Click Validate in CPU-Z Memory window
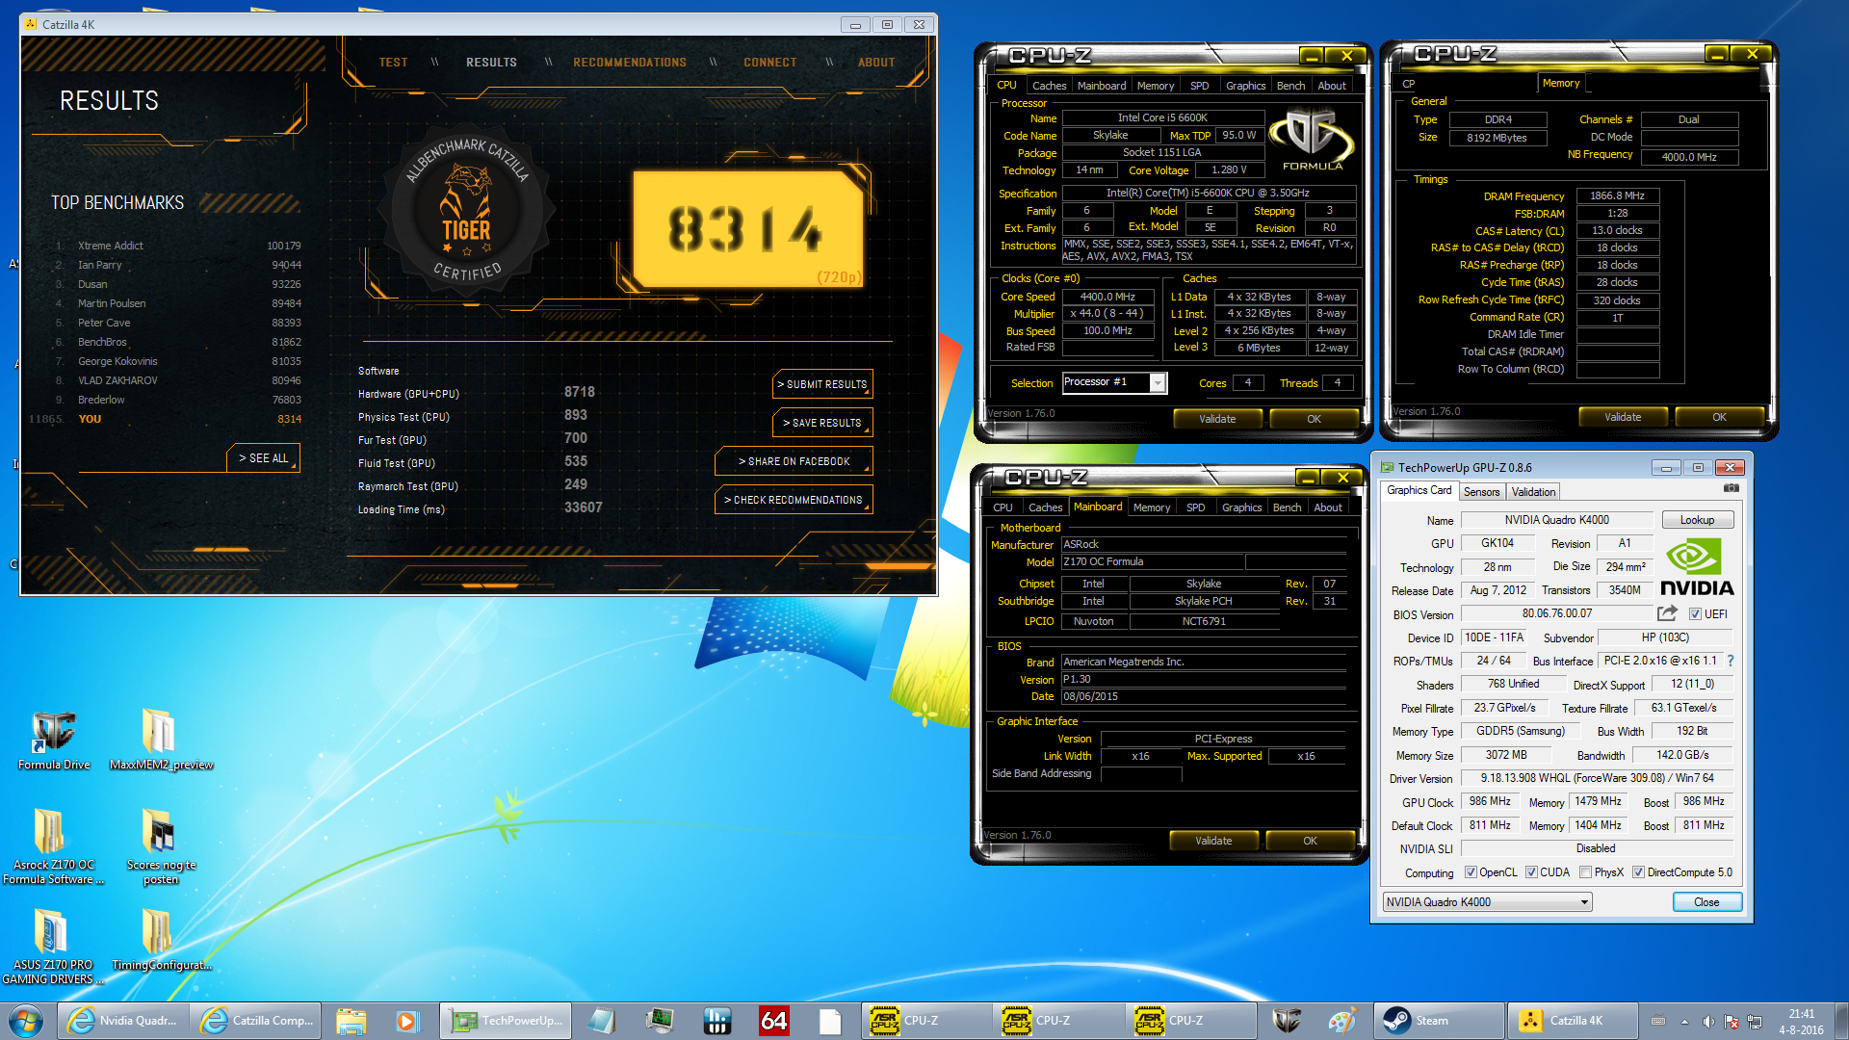 pos(1623,417)
